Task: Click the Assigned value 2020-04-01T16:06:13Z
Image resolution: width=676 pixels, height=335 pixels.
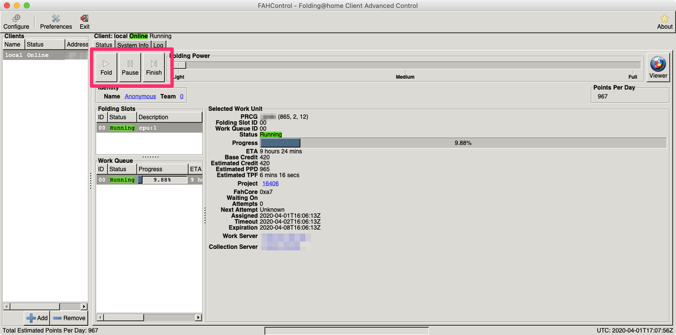Action: coord(290,216)
